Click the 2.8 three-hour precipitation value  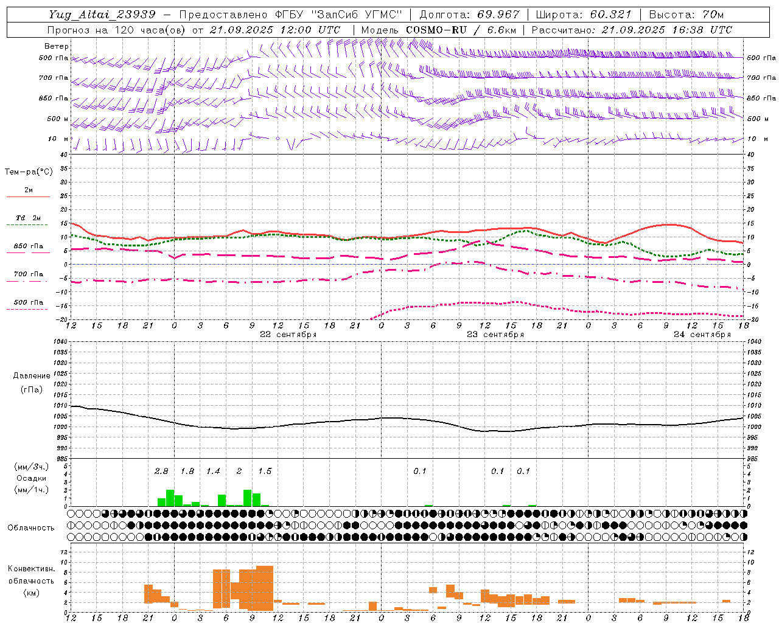click(x=161, y=472)
